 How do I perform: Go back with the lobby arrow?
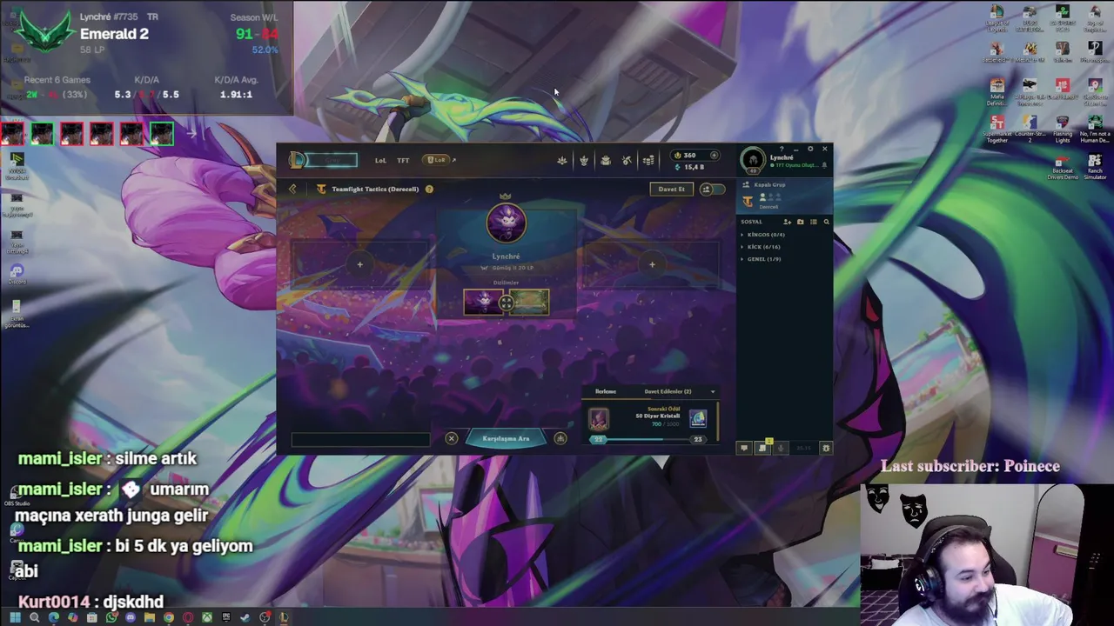point(293,189)
